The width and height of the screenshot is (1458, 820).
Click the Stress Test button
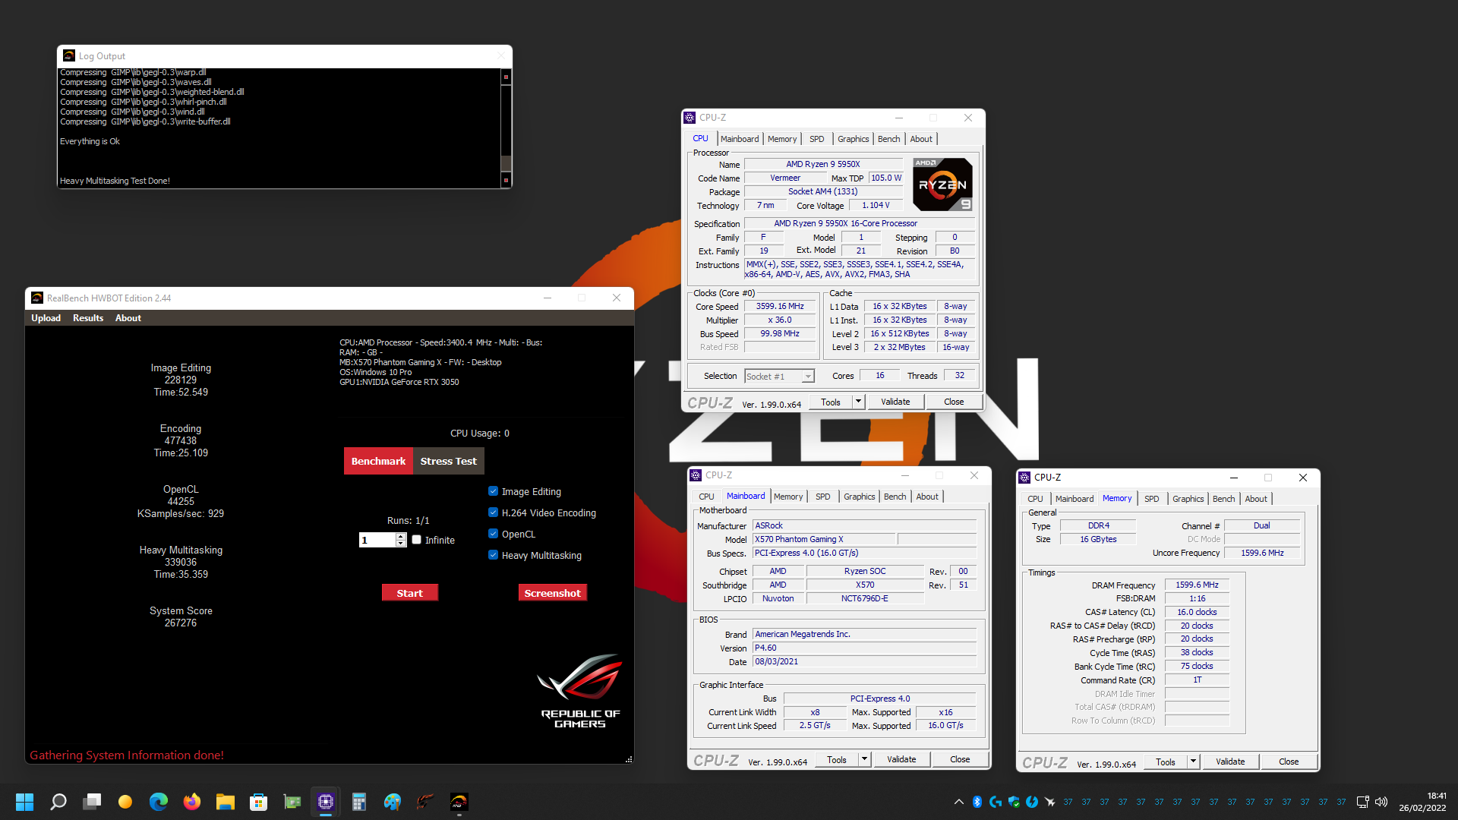pos(449,461)
